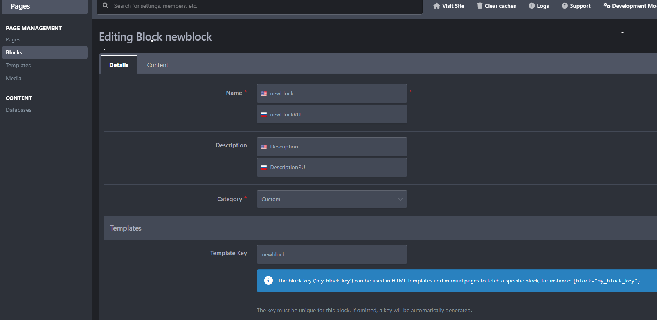Click the Clear caches trash icon
The height and width of the screenshot is (320, 657).
[480, 6]
